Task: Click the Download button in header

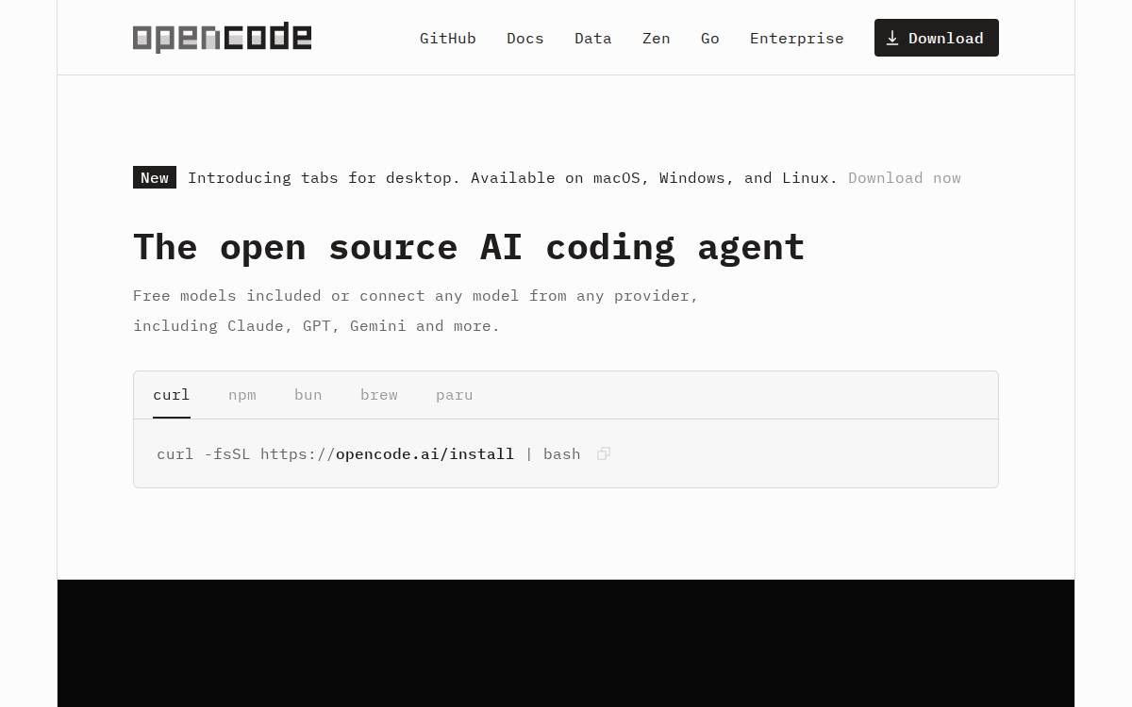Action: (937, 38)
